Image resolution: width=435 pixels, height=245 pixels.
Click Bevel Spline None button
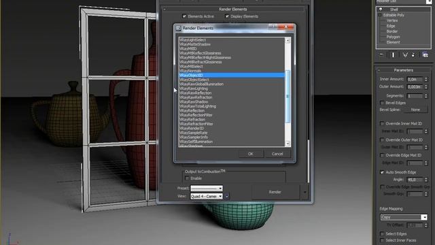tap(415, 110)
